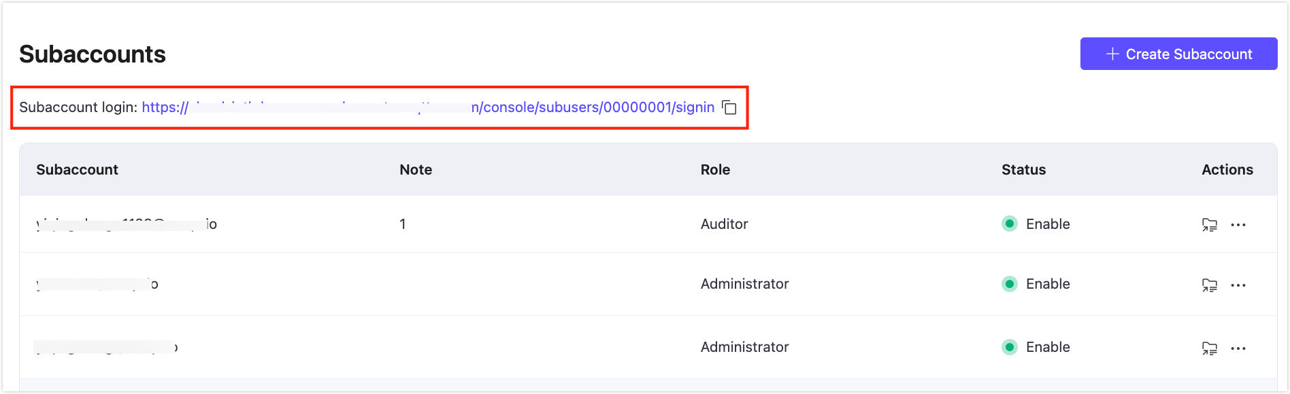Click the status dot in first Administrator row

(1010, 284)
